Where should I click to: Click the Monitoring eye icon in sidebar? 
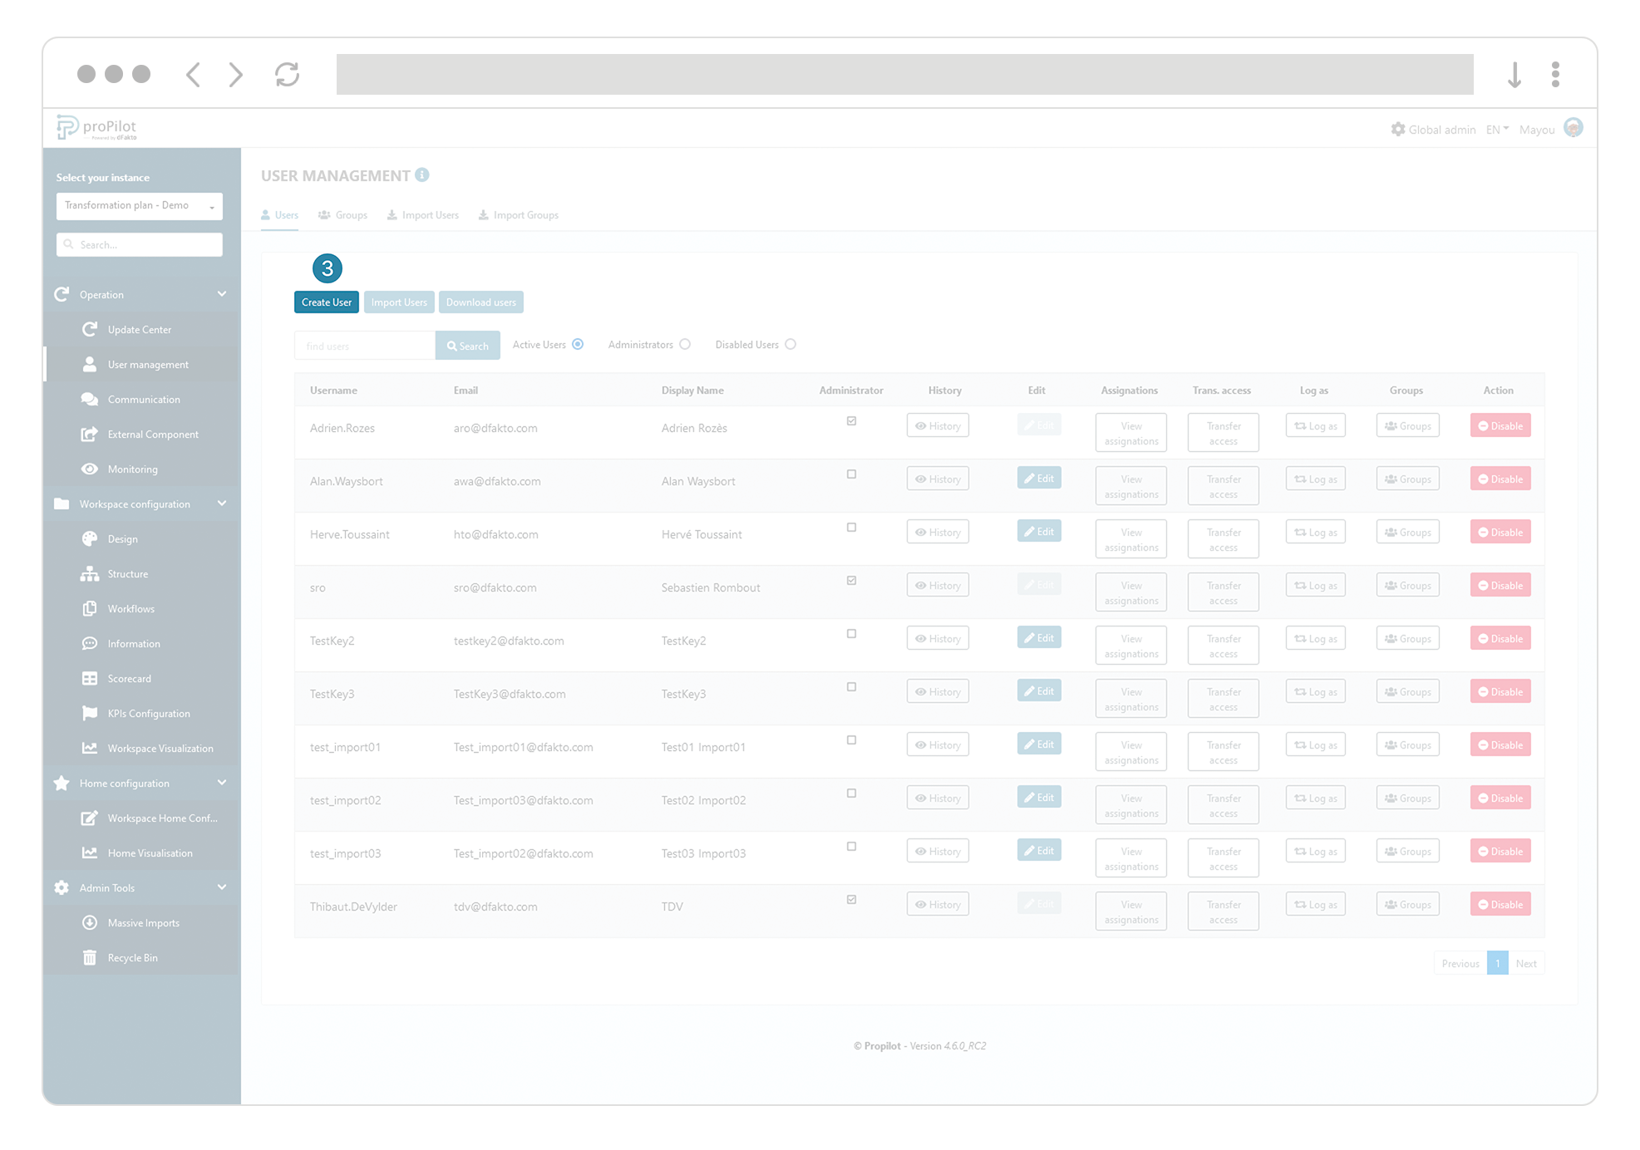pyautogui.click(x=91, y=469)
